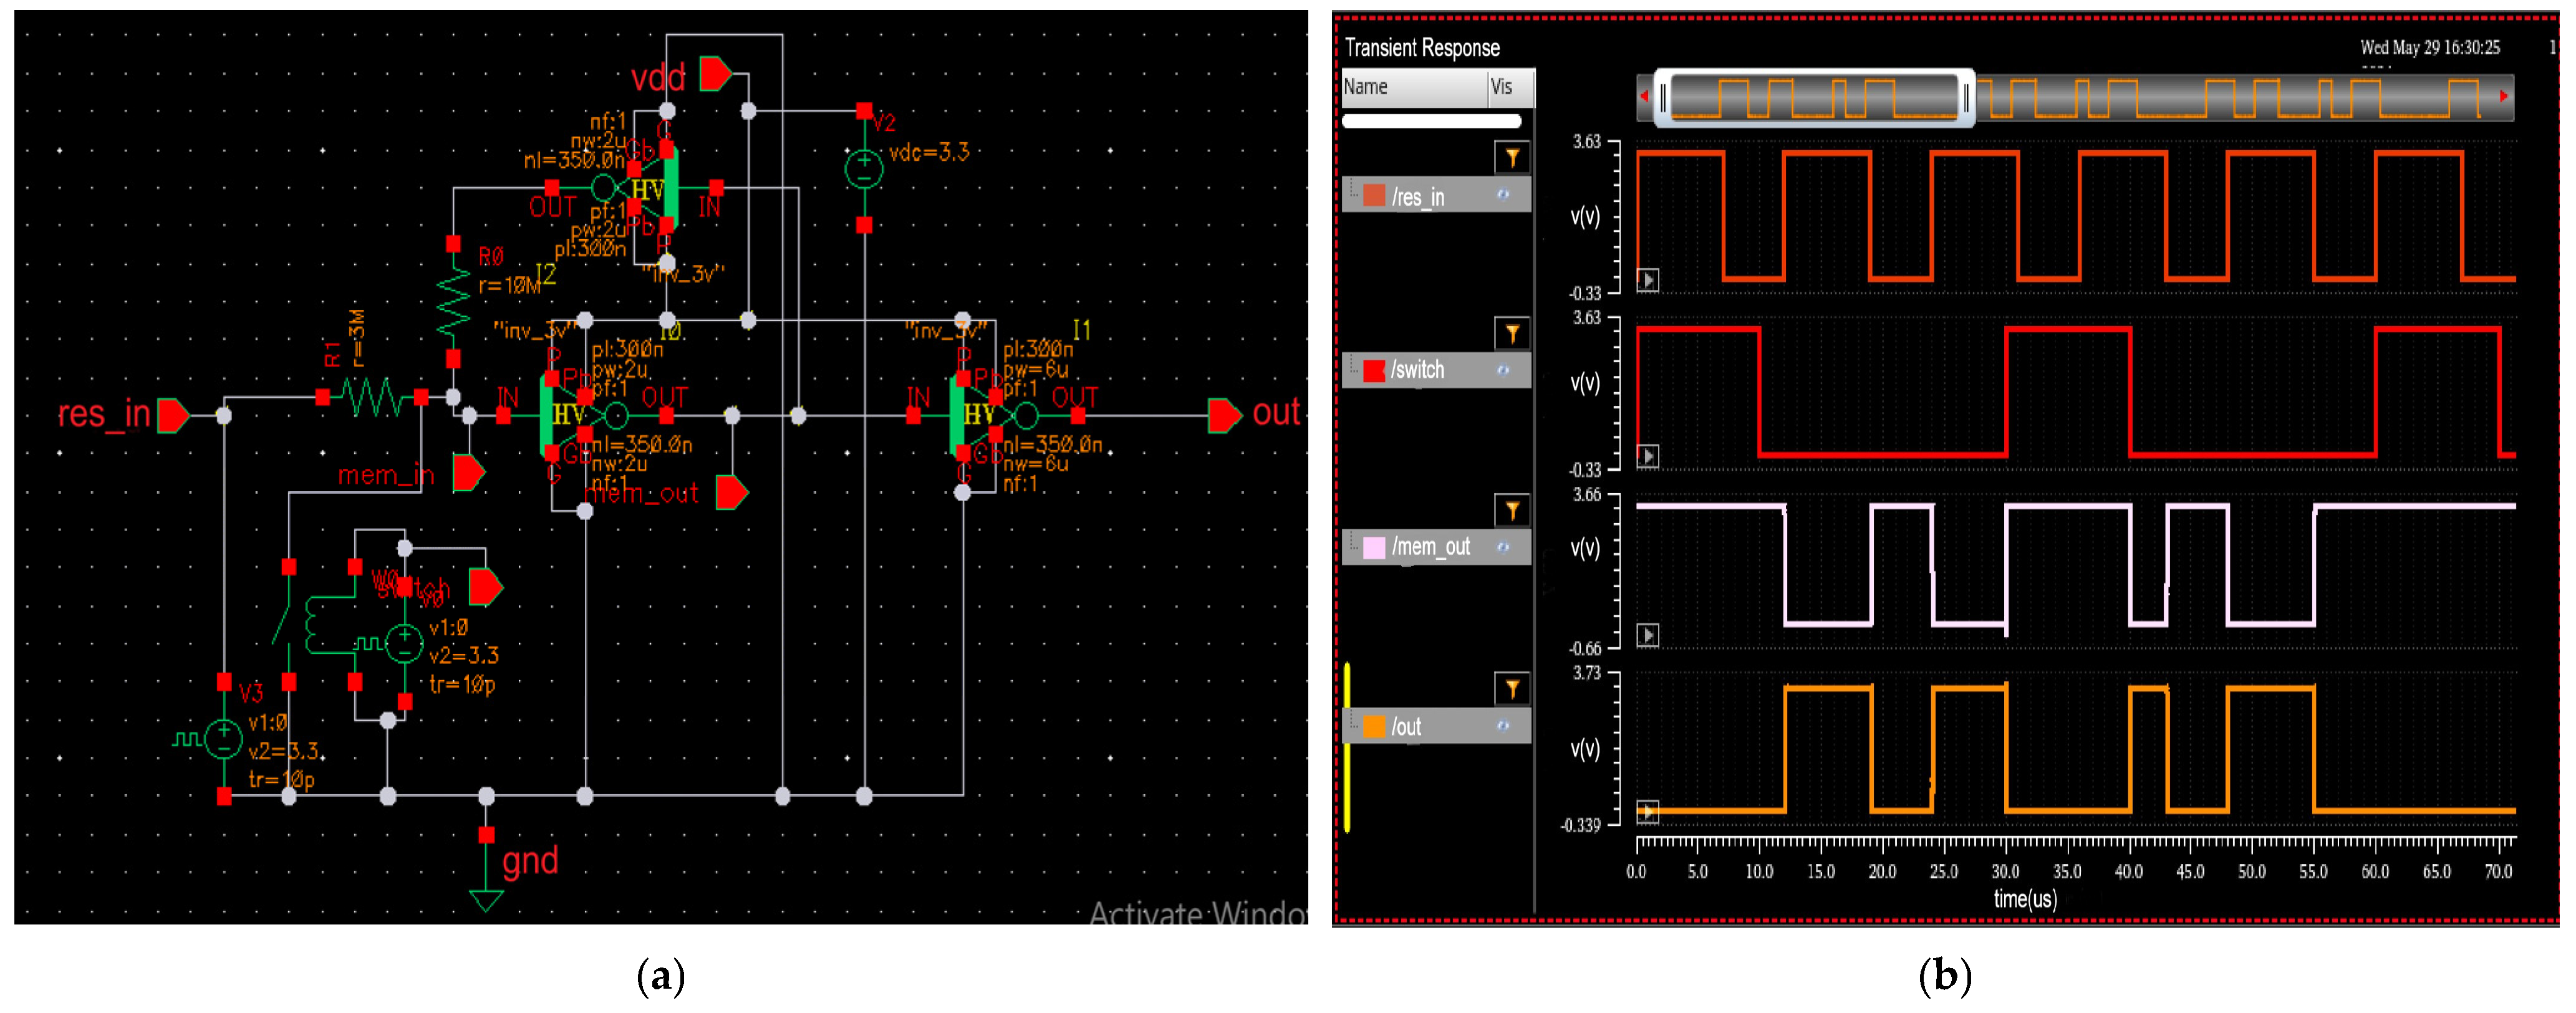2576x1013 pixels.
Task: Click red right arrow on overview bar
Action: coord(2503,96)
